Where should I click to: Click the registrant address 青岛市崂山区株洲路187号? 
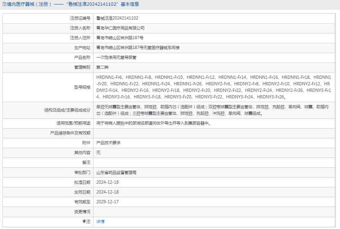(120, 38)
